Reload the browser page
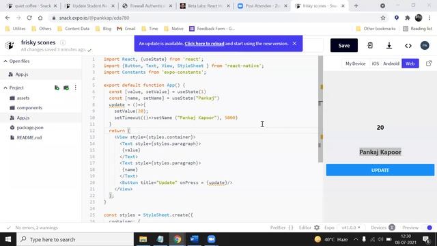 (29, 18)
